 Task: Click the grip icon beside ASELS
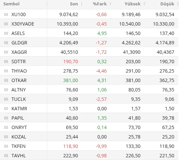pos(6,33)
